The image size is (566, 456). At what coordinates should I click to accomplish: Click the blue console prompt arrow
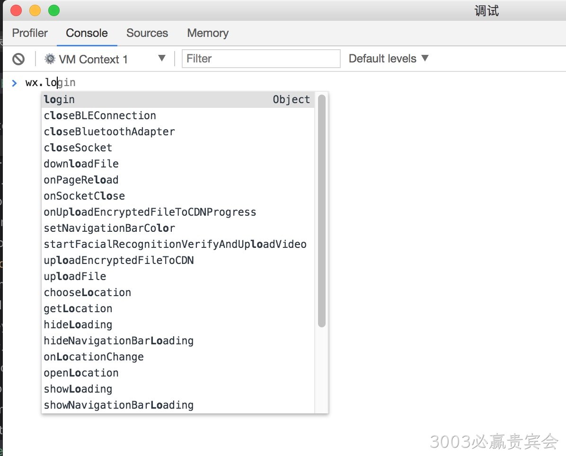coord(15,83)
